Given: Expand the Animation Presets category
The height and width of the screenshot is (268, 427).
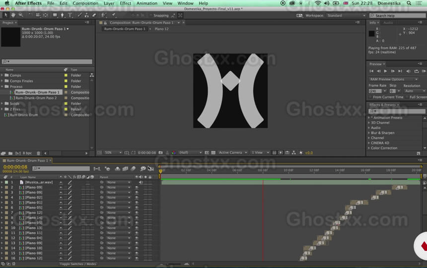Looking at the screenshot, I should 369,118.
